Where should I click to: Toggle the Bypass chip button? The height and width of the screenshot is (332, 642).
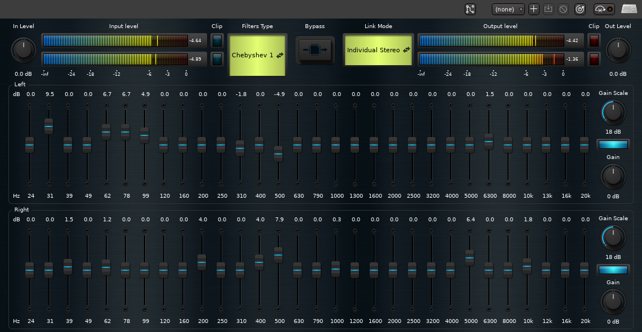click(315, 50)
